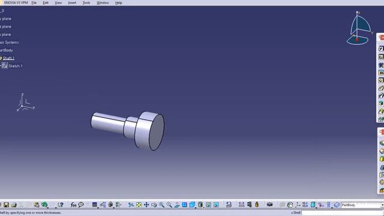
Task: Click the 3D compass in top-right corner
Action: (x=359, y=28)
